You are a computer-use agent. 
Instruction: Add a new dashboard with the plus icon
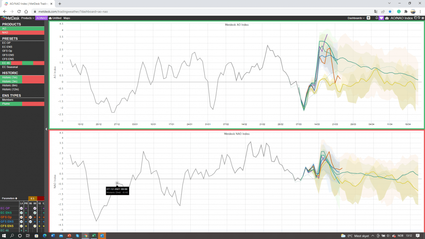[x=368, y=18]
